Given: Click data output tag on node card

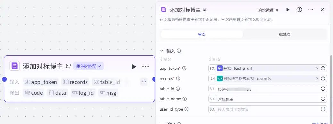Looking at the screenshot, I should pos(57,93).
